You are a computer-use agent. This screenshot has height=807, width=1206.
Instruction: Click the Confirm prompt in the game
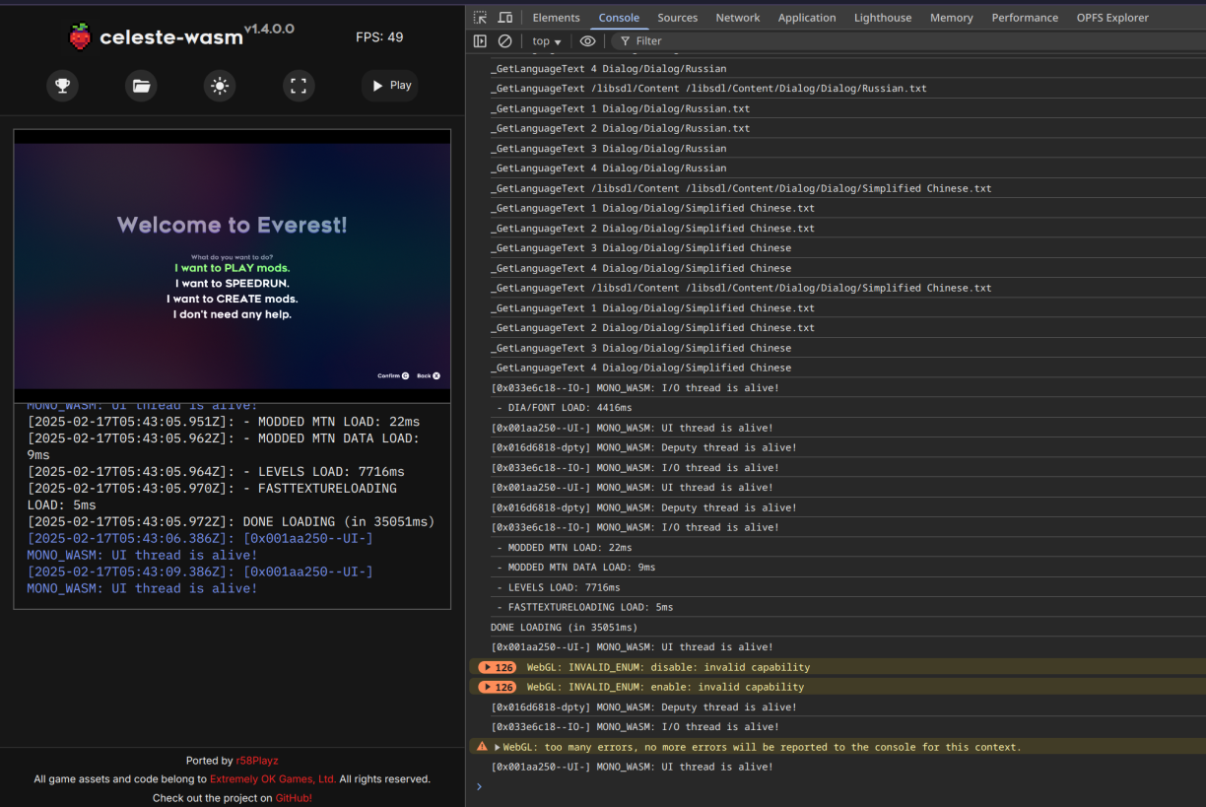393,375
